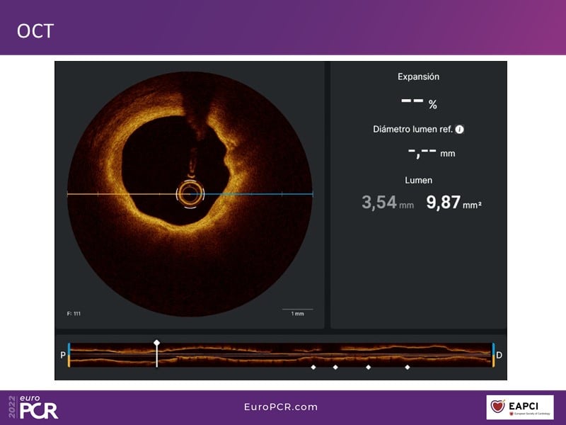Select the fourth diamond bookmark below the longitudinal view

tap(407, 368)
